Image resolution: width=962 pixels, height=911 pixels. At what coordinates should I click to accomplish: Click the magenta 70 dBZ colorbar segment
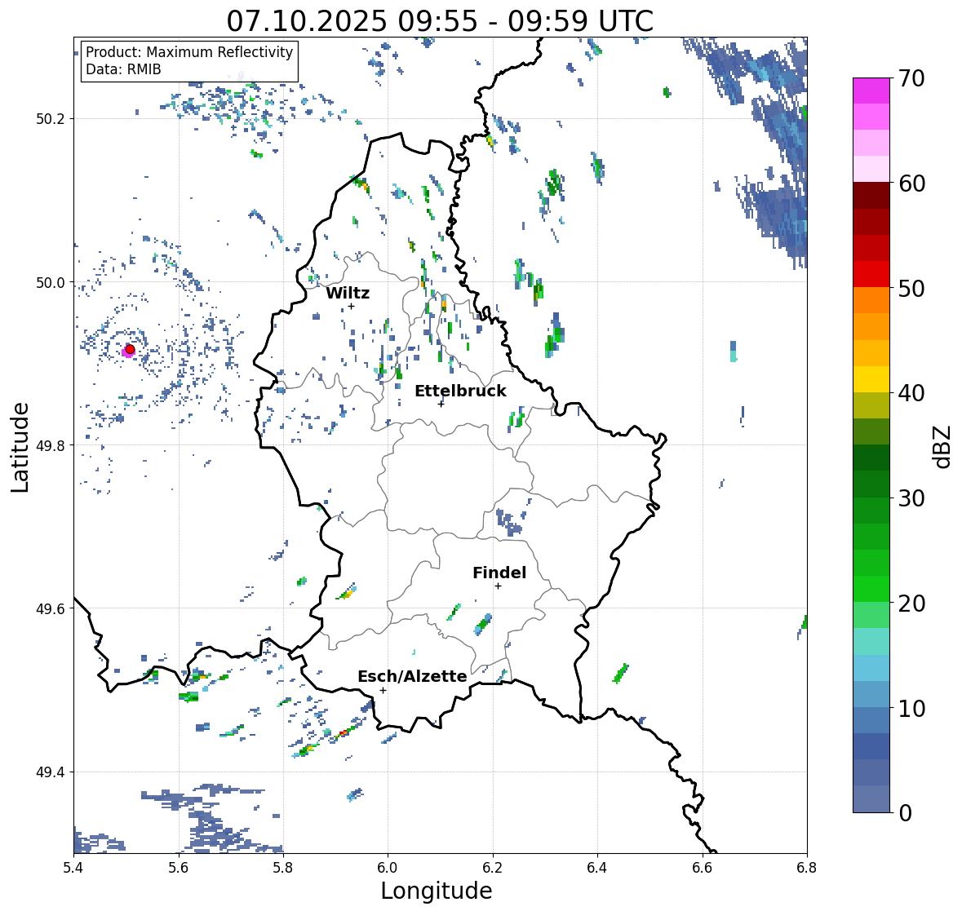(x=871, y=91)
